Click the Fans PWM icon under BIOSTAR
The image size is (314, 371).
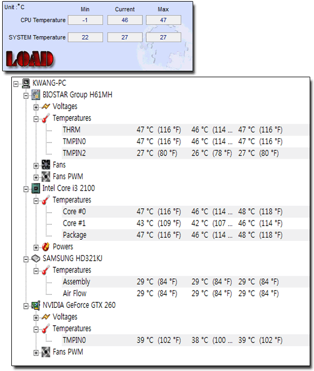click(46, 177)
